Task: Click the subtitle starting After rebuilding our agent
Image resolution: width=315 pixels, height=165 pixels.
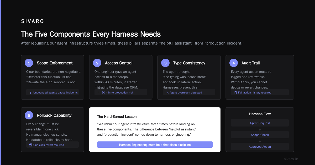Action: (133, 43)
